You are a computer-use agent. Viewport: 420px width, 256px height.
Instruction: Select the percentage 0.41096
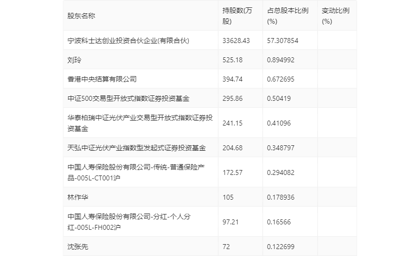279,123
